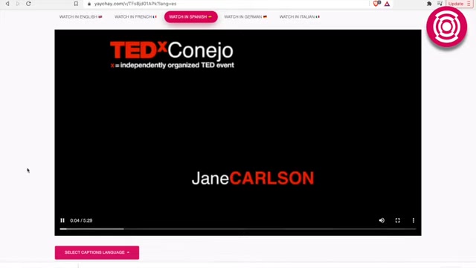Image resolution: width=476 pixels, height=268 pixels.
Task: Pause the video playback
Action: point(62,220)
